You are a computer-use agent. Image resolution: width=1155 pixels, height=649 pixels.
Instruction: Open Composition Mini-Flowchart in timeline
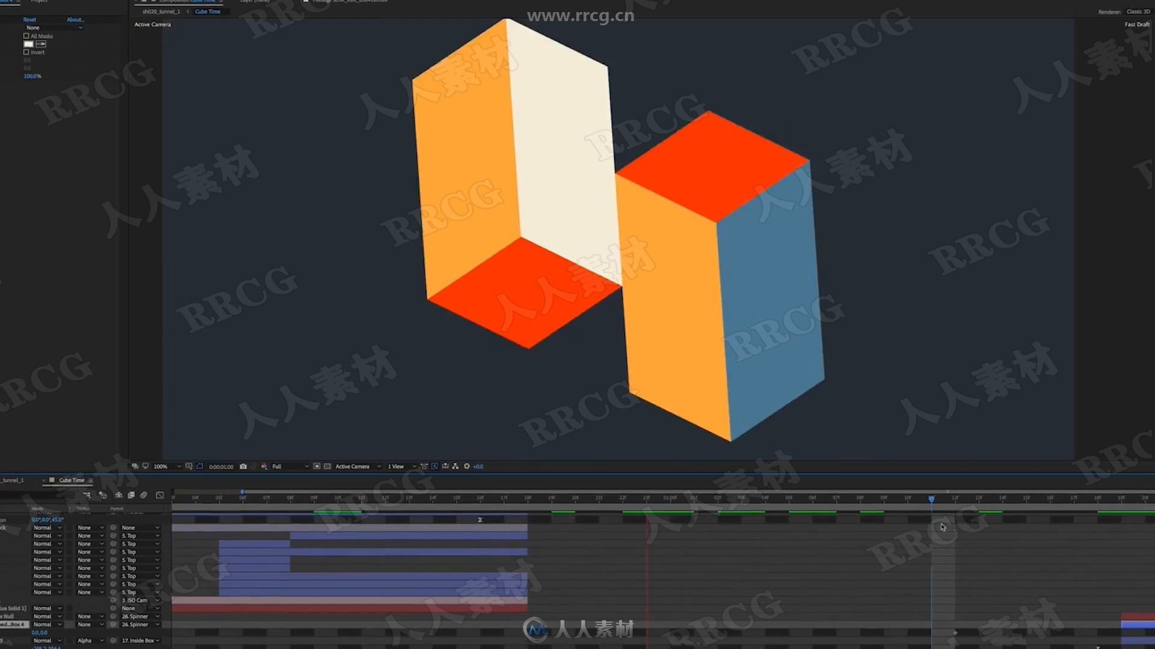pyautogui.click(x=87, y=495)
